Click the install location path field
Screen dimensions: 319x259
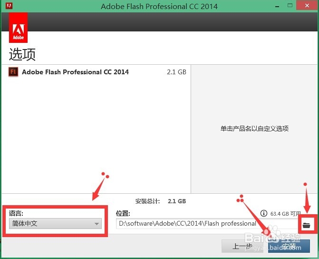[x=207, y=224]
